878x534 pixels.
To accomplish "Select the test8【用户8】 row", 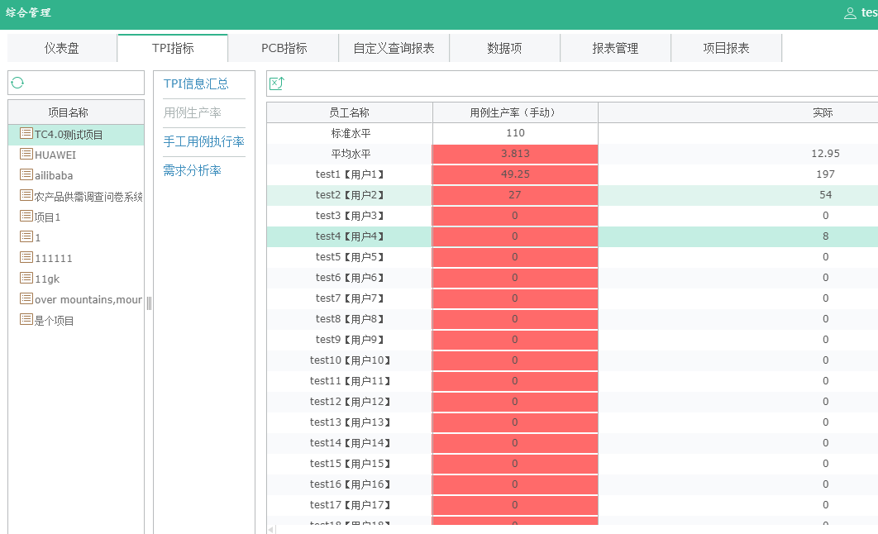I will pos(572,319).
